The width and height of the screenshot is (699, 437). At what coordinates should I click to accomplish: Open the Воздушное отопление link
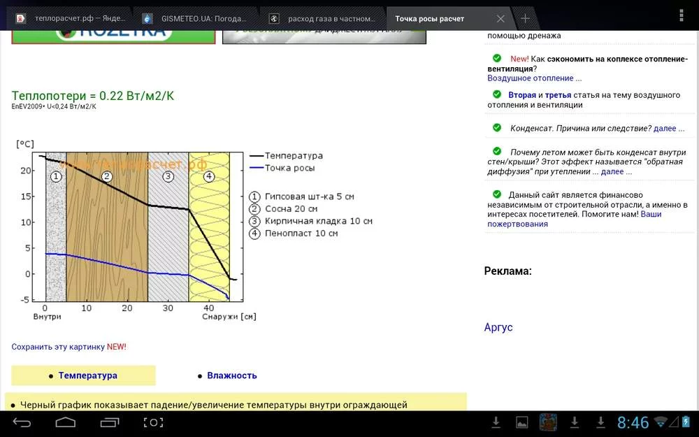[535, 78]
